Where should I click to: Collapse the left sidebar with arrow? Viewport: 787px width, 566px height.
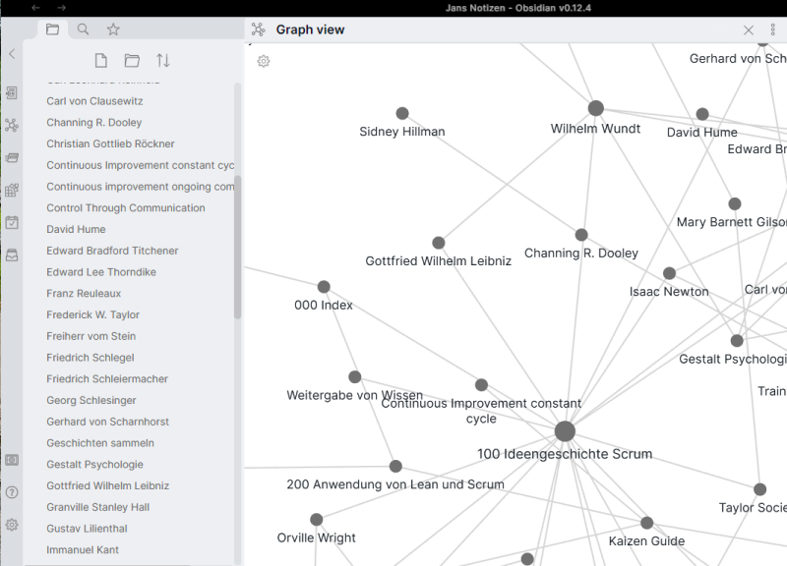(12, 54)
